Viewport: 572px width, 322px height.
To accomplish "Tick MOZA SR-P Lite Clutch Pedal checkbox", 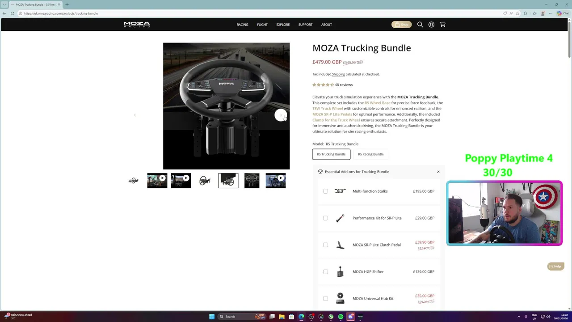I will tap(325, 245).
